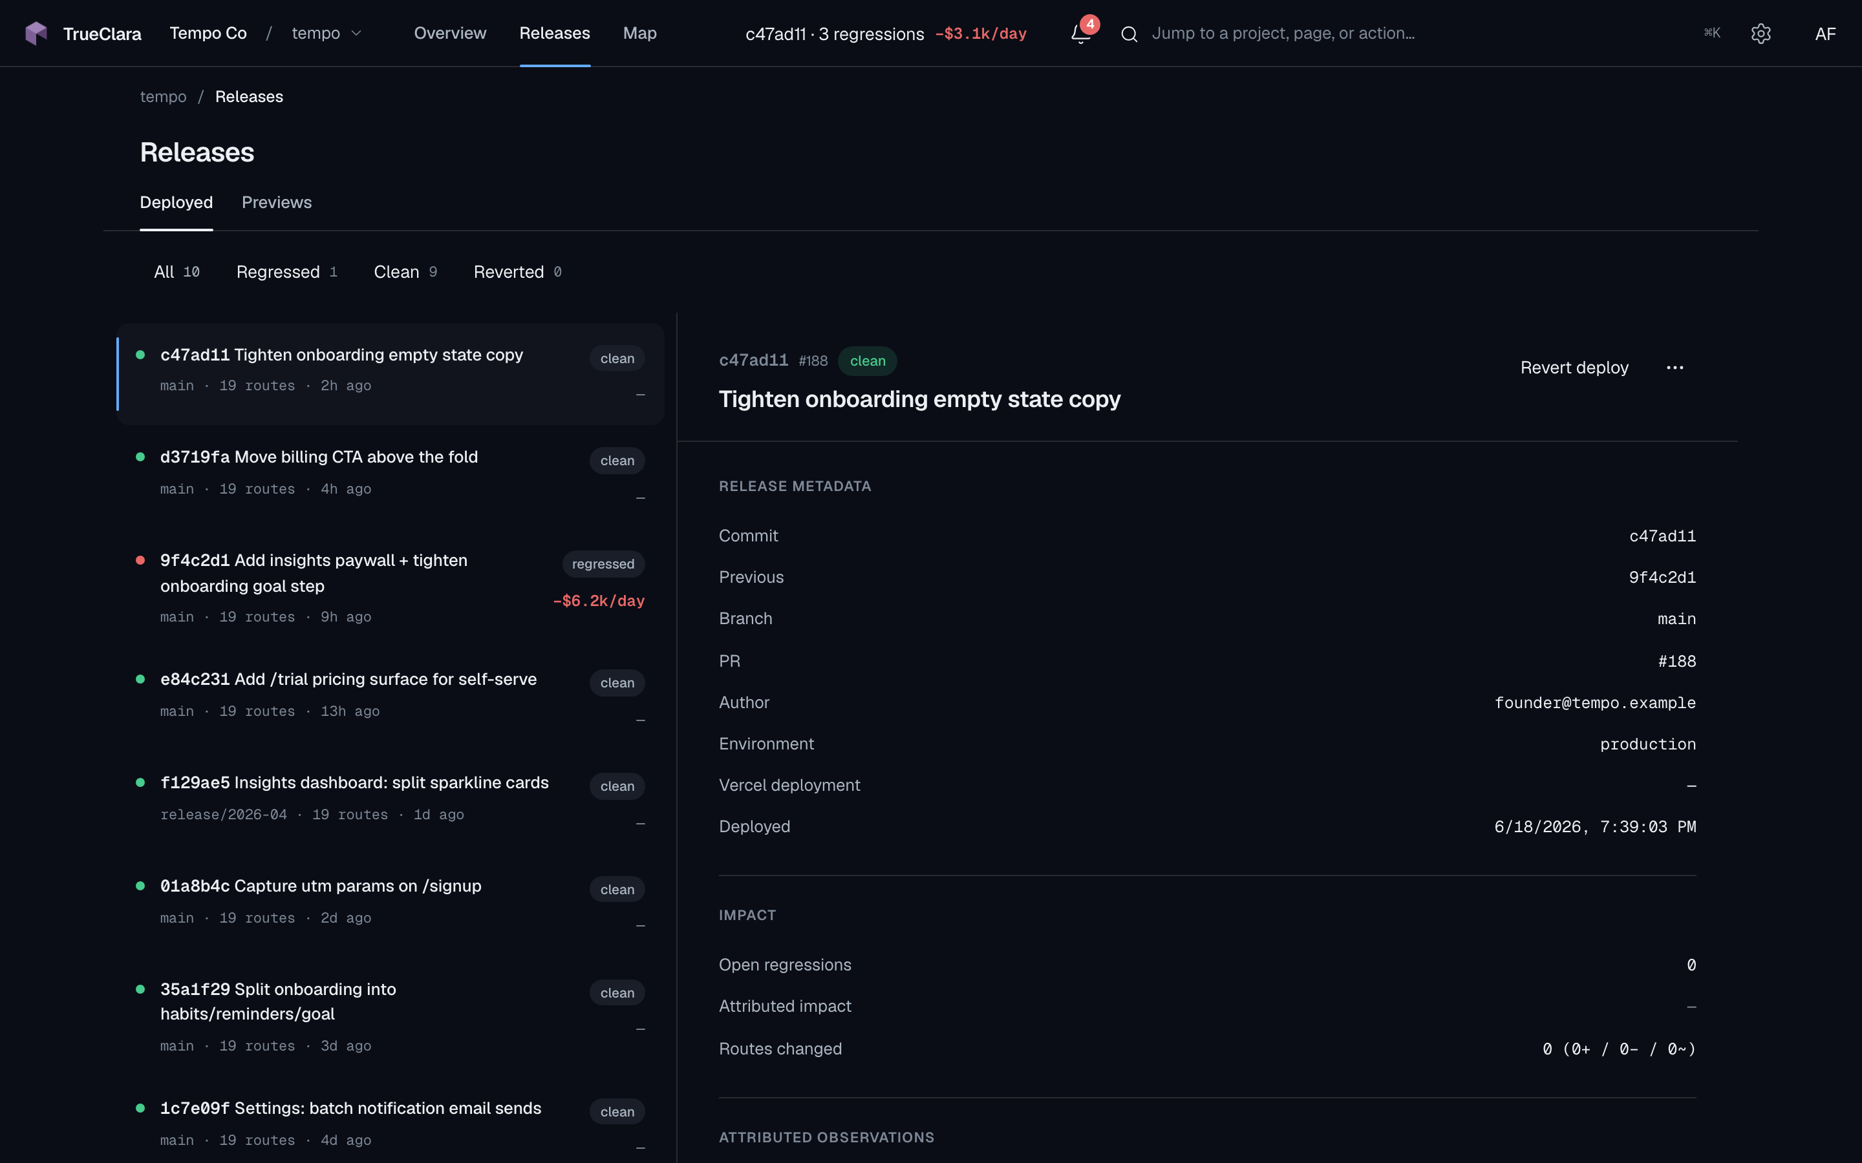Select release d3719fa Move billing CTA
The width and height of the screenshot is (1862, 1163).
(x=391, y=476)
